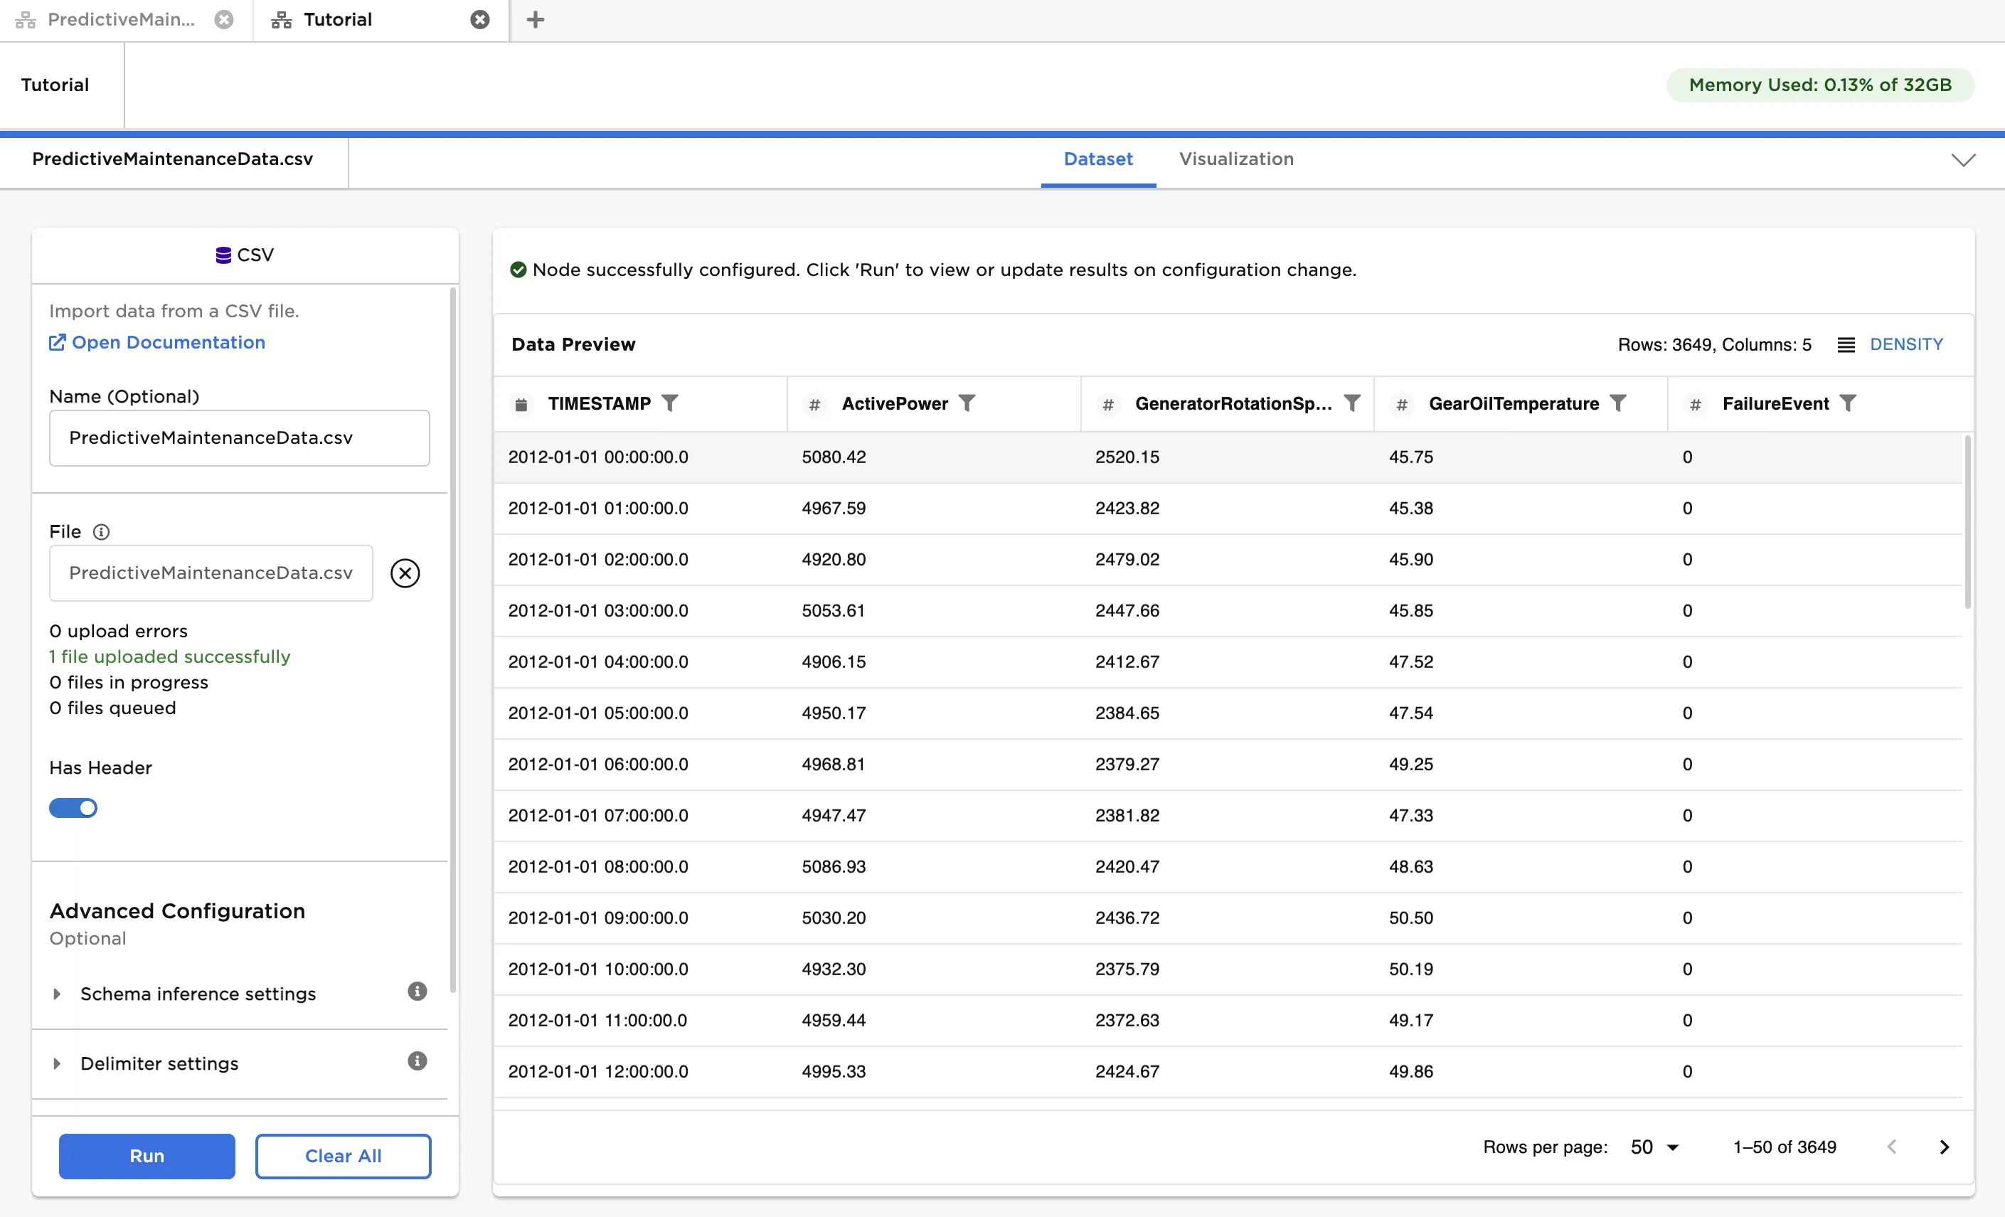Remove the uploaded file with the X icon
Screen dimensions: 2005x1217
[x=405, y=573]
